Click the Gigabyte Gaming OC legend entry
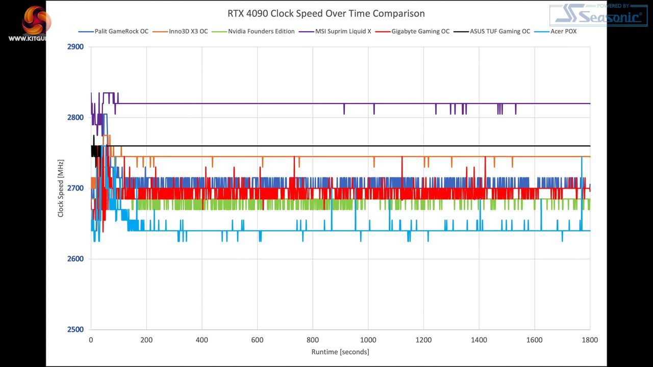Screen dimensions: 653x367 413,32
